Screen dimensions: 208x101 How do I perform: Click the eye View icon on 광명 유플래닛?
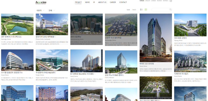pos(86,28)
